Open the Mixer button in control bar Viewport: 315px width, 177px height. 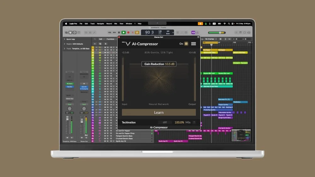coord(90,32)
